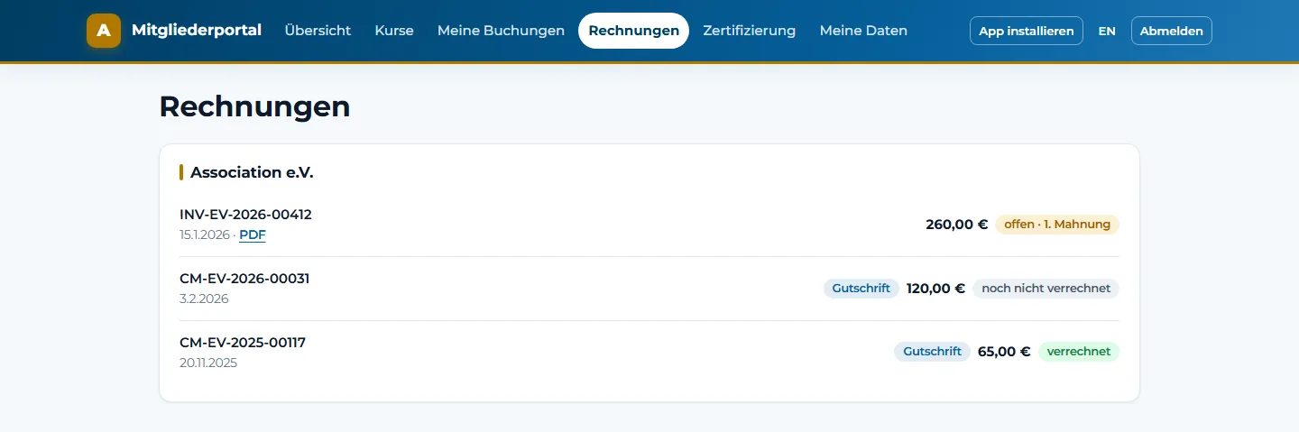Click the App installieren button
Image resolution: width=1299 pixels, height=432 pixels.
pyautogui.click(x=1027, y=31)
